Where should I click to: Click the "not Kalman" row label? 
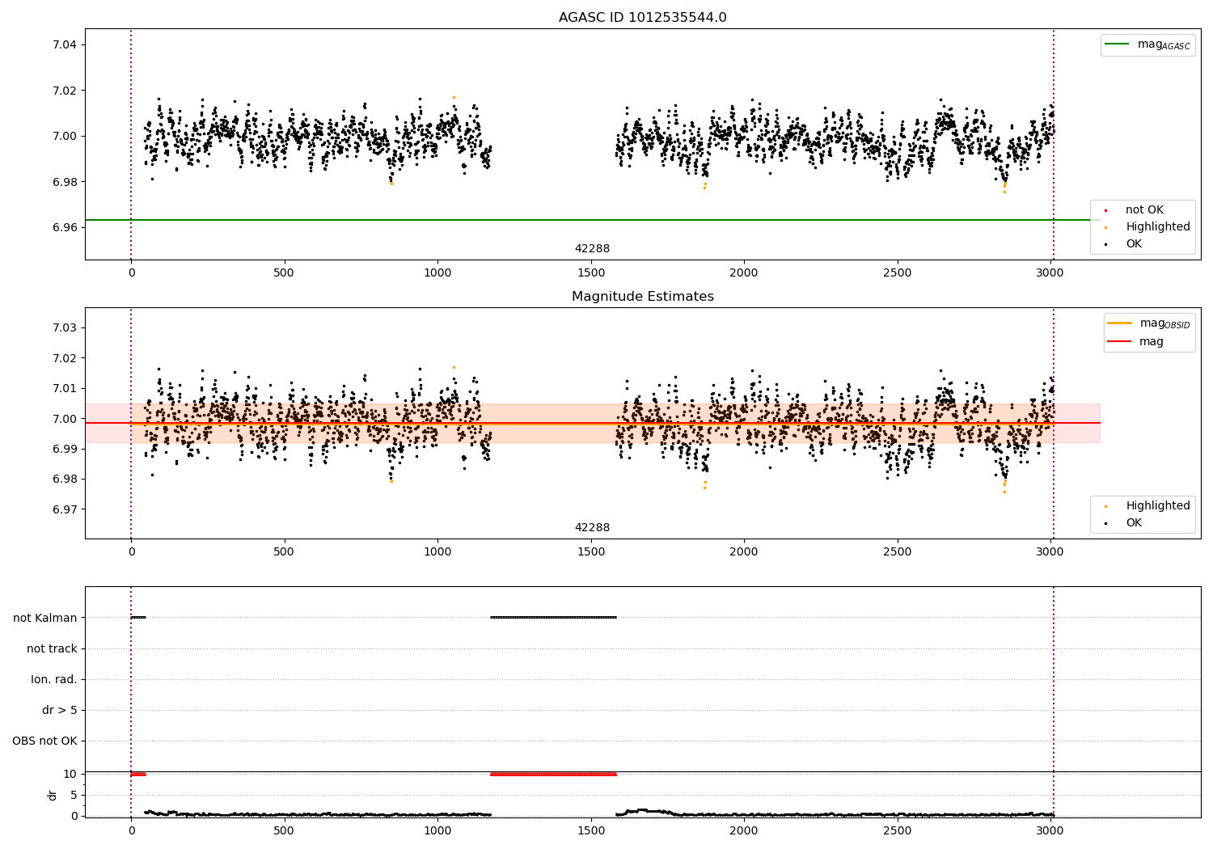pyautogui.click(x=45, y=618)
